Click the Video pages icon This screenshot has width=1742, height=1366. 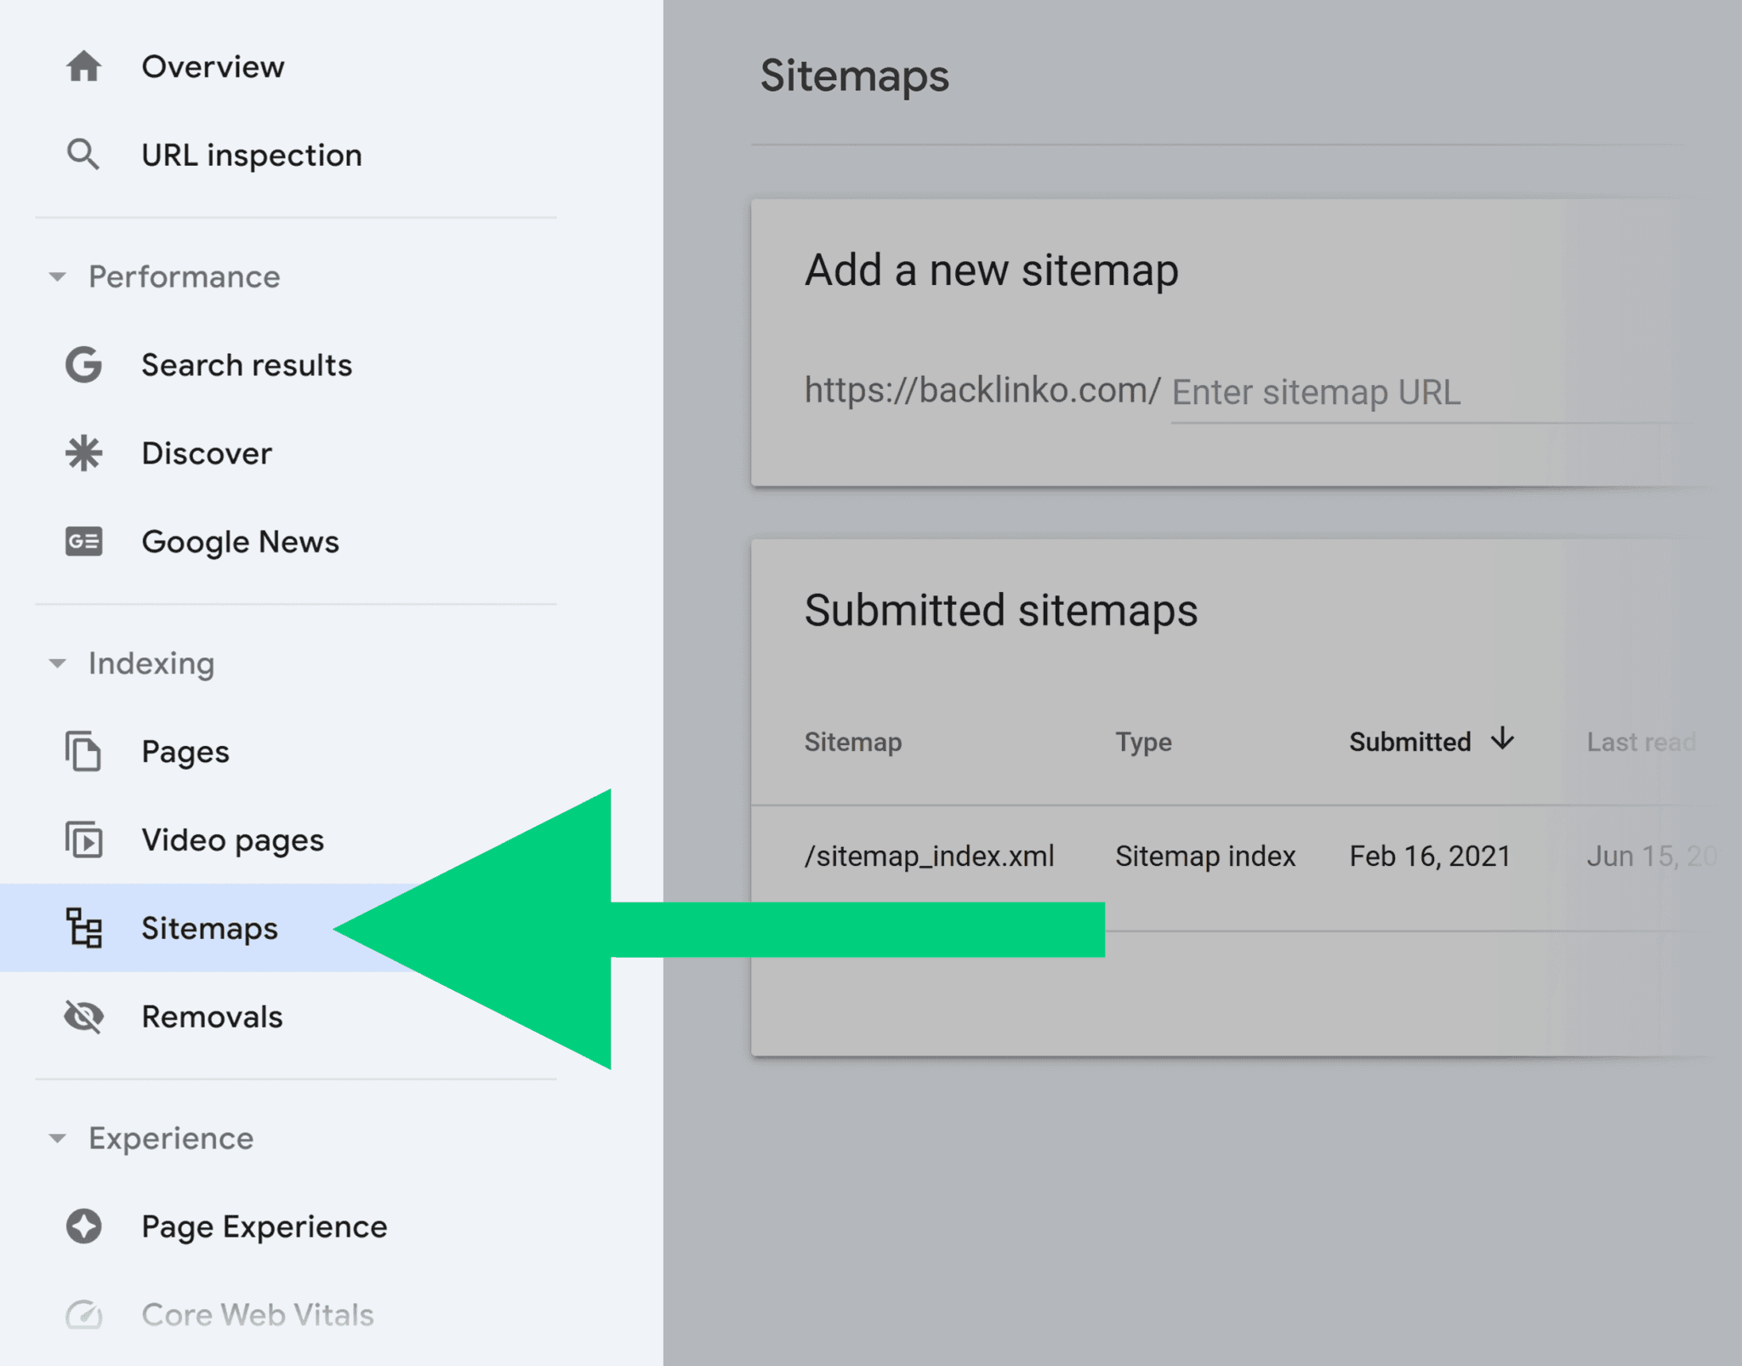(84, 840)
